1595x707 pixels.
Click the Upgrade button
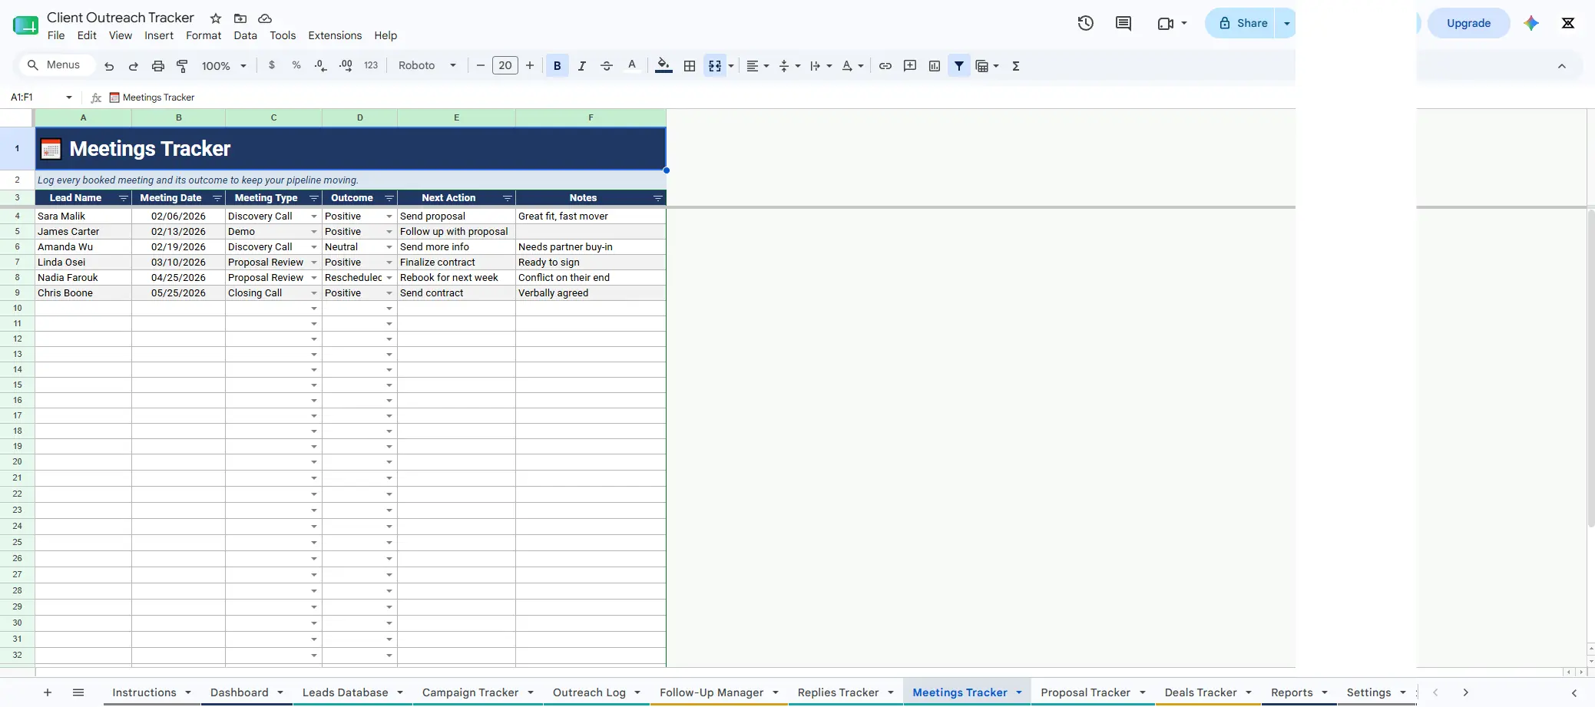click(x=1468, y=23)
